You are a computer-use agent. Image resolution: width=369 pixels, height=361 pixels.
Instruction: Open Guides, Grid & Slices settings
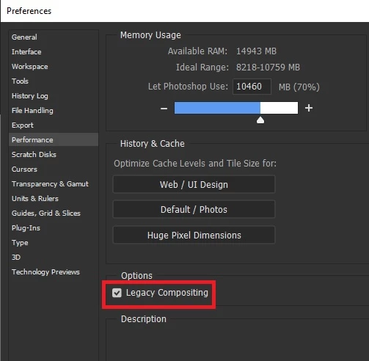[46, 214]
